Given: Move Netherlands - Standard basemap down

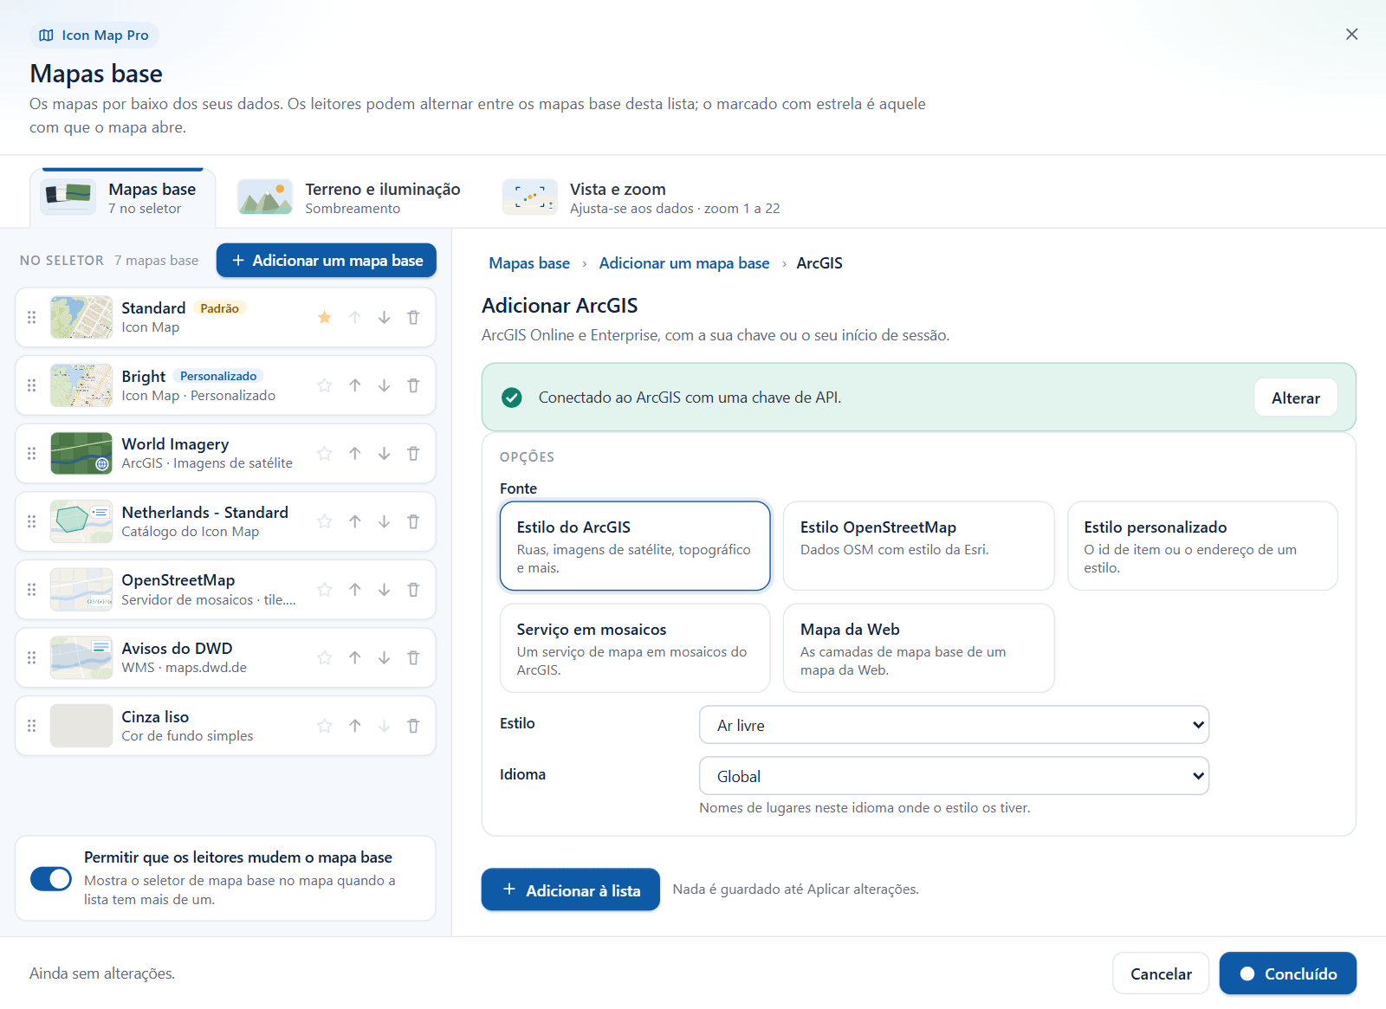Looking at the screenshot, I should (384, 521).
